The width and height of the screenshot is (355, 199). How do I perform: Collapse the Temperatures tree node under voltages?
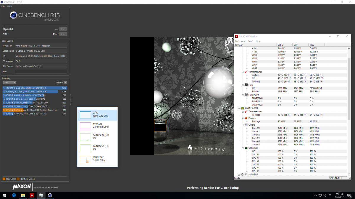coord(243,72)
